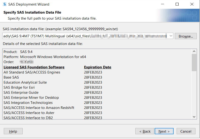Screen dimensions: 200x139
Task: Click the 'Order:' line
Action: 19,62
